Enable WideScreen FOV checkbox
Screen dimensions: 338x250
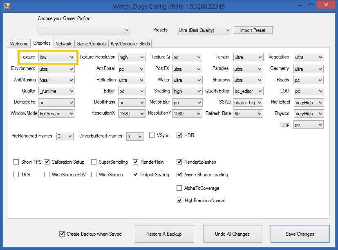tap(47, 174)
